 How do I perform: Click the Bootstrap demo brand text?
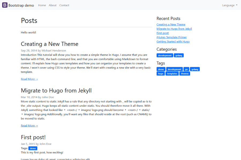[x=21, y=5]
